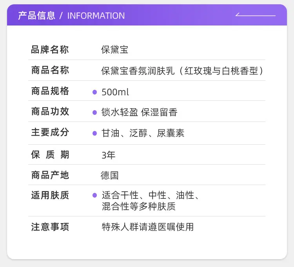Select the INFORMATION header text
The image size is (294, 267).
pos(96,16)
